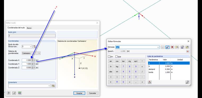Insert the ln function
202x98 pixels.
click(x=111, y=66)
